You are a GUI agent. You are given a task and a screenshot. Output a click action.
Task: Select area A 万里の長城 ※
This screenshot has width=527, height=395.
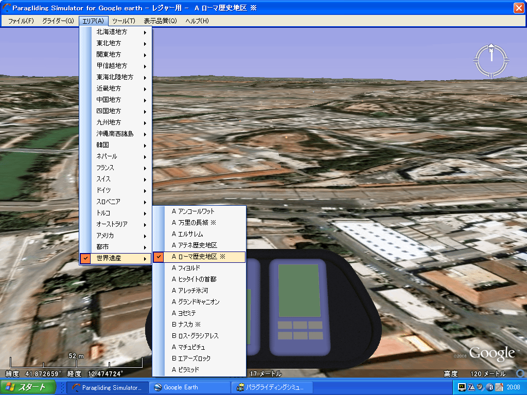[x=199, y=223]
